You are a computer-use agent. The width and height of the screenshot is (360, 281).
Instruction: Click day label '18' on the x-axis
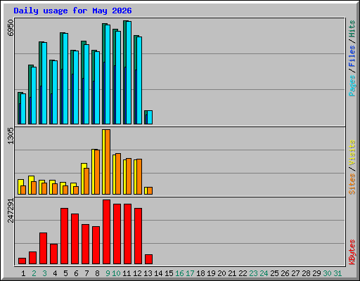(x=200, y=273)
